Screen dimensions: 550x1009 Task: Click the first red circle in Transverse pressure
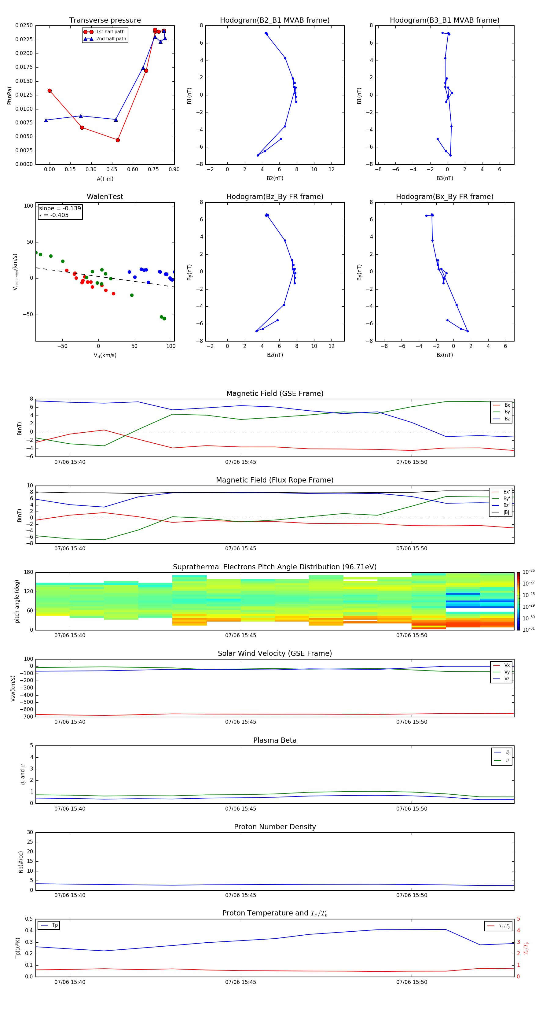50,91
